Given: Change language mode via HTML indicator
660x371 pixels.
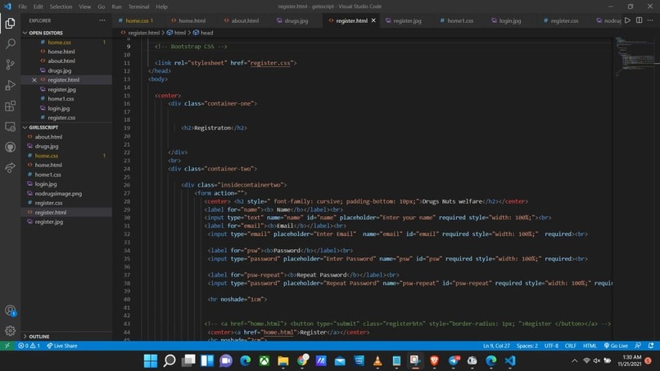Looking at the screenshot, I should [x=590, y=346].
